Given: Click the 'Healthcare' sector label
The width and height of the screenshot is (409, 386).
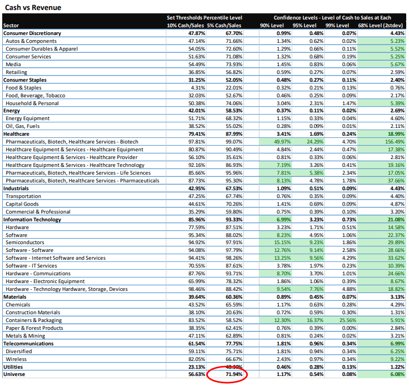Looking at the screenshot, I should click(16, 134).
